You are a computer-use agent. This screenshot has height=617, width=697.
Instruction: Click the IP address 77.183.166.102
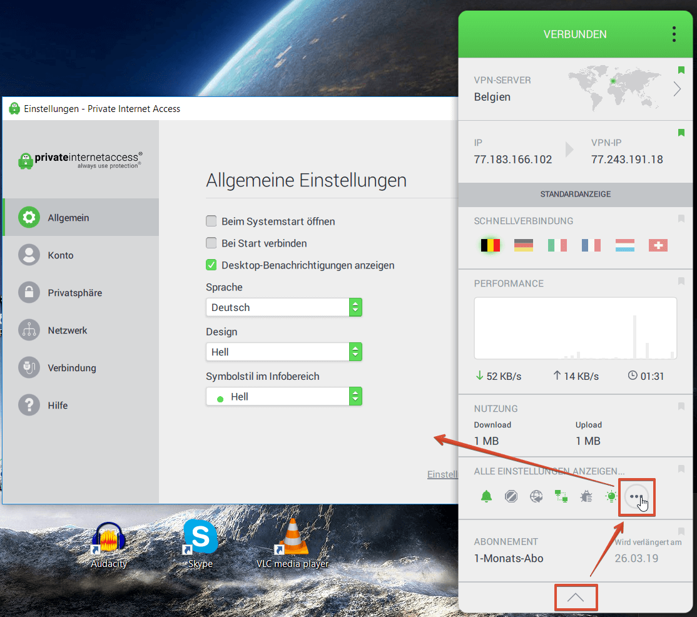pyautogui.click(x=512, y=159)
